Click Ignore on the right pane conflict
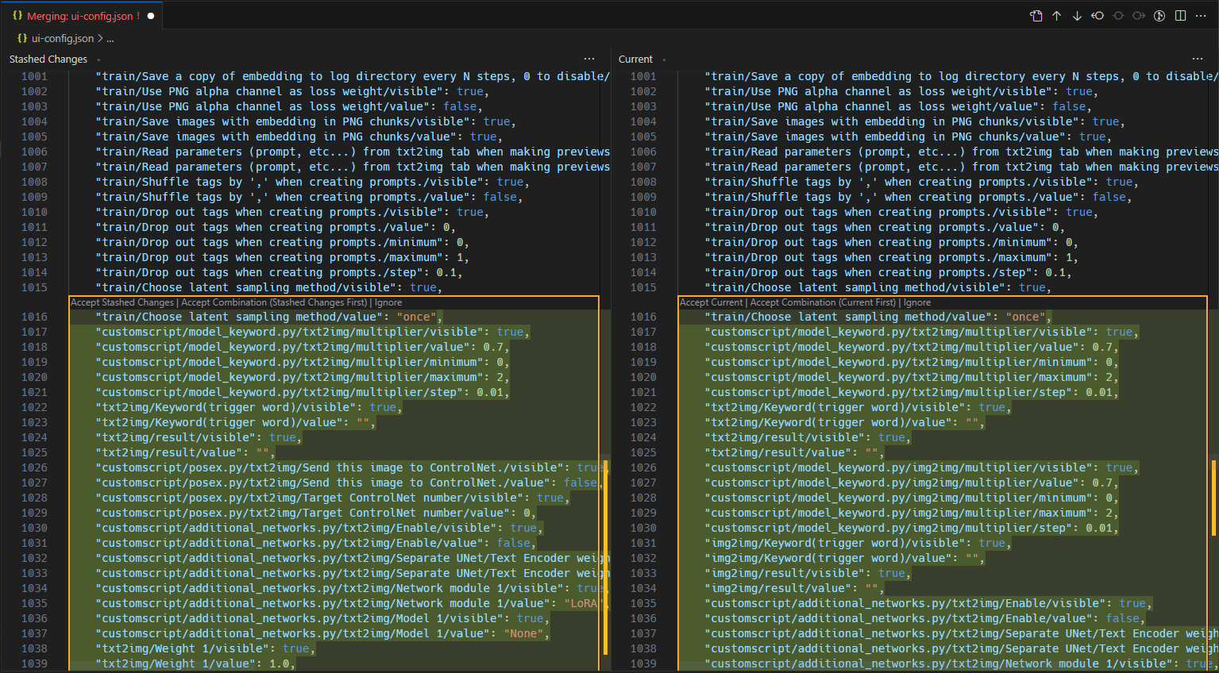1219x673 pixels. coord(917,302)
